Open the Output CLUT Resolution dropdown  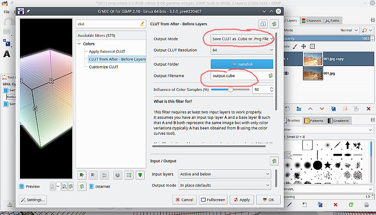[x=242, y=50]
